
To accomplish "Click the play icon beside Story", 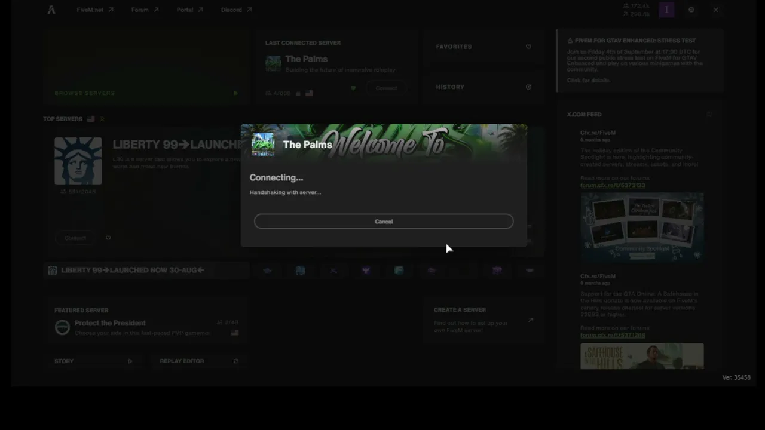I will 130,361.
